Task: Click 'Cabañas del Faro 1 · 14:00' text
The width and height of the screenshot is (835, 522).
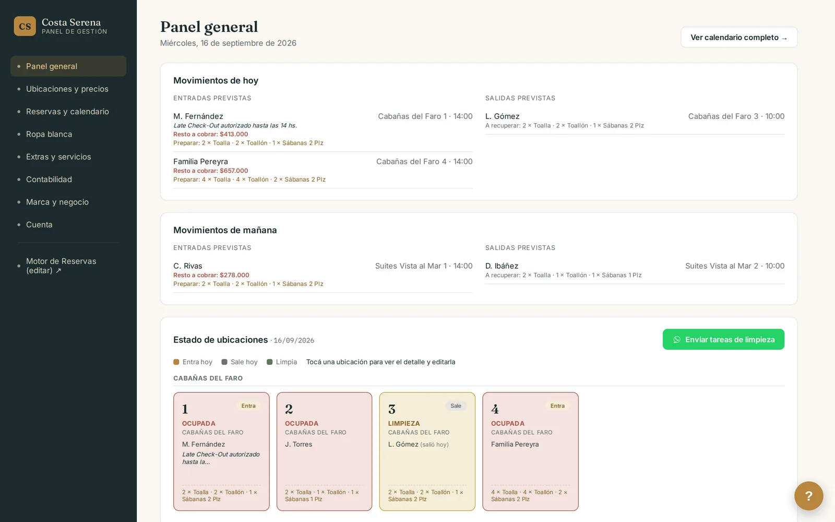Action: pos(425,116)
